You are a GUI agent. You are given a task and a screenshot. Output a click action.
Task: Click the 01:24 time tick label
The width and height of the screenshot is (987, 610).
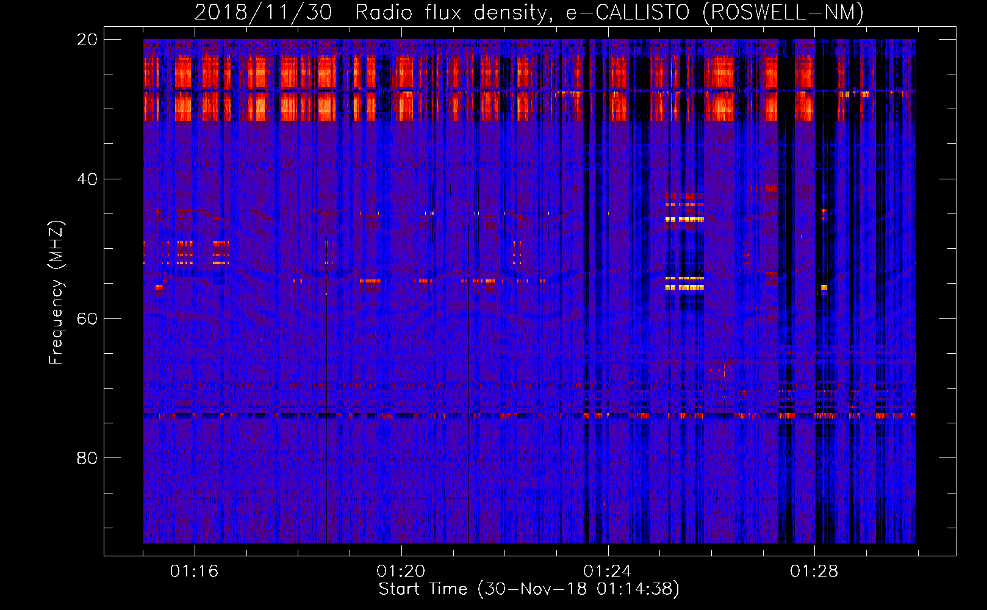point(608,572)
